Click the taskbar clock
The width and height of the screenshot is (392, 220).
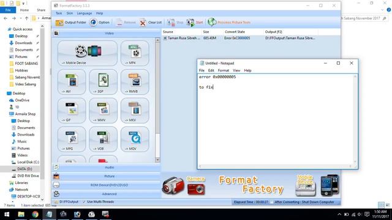click(x=380, y=215)
